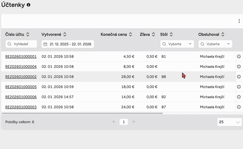
Task: Sort by Konečná cena column
Action: click(x=131, y=35)
